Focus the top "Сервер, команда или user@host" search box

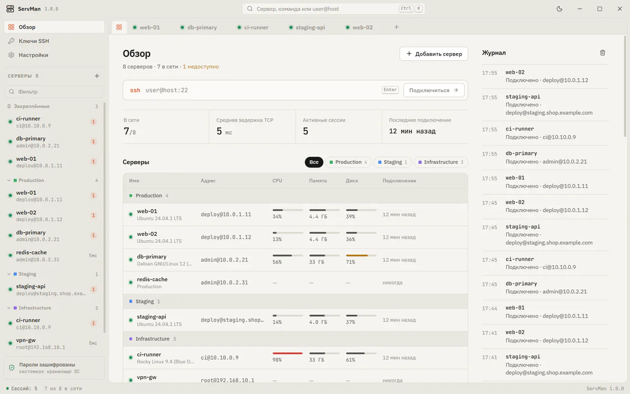333,9
